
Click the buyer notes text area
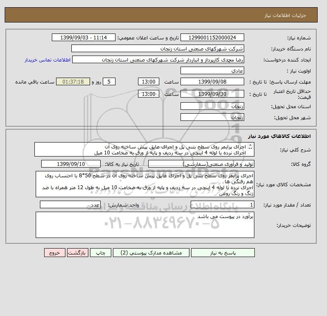[x=145, y=225]
